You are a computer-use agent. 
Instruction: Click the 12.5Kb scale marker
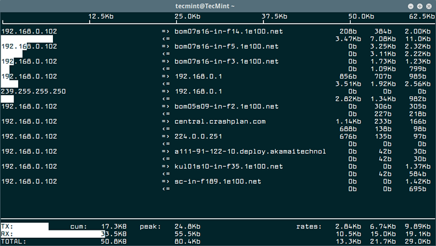(101, 16)
